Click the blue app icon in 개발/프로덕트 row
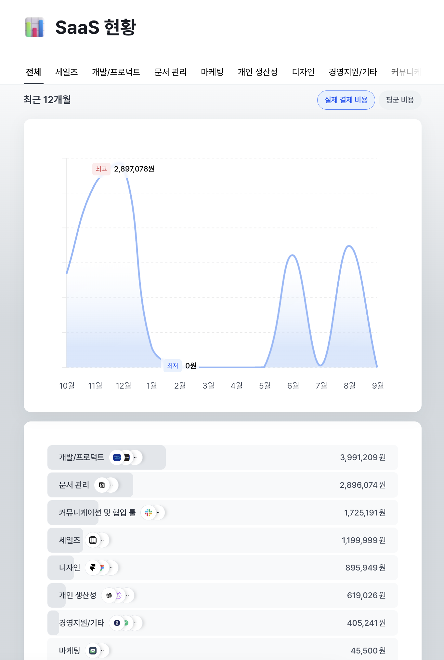This screenshot has width=444, height=660. click(117, 457)
